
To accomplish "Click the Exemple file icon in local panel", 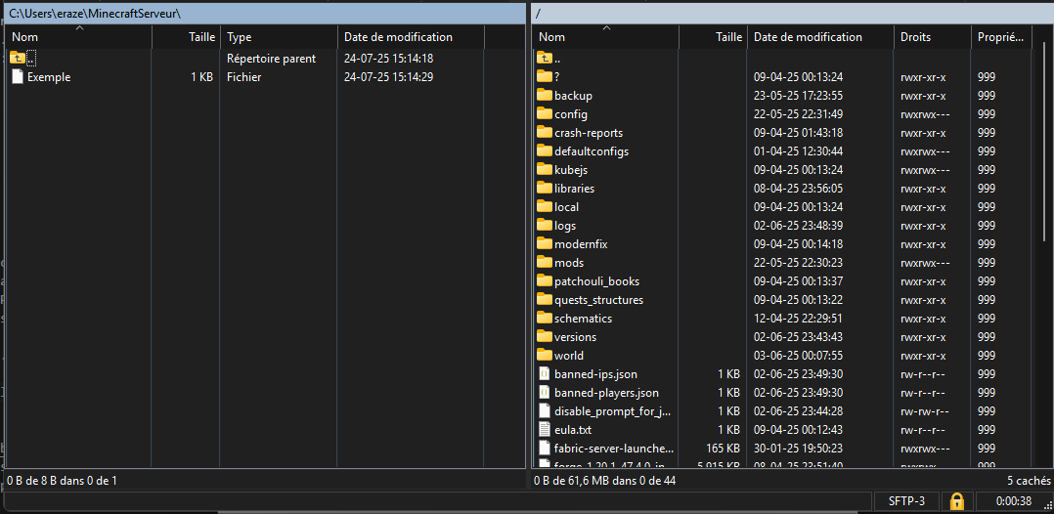I will tap(18, 76).
